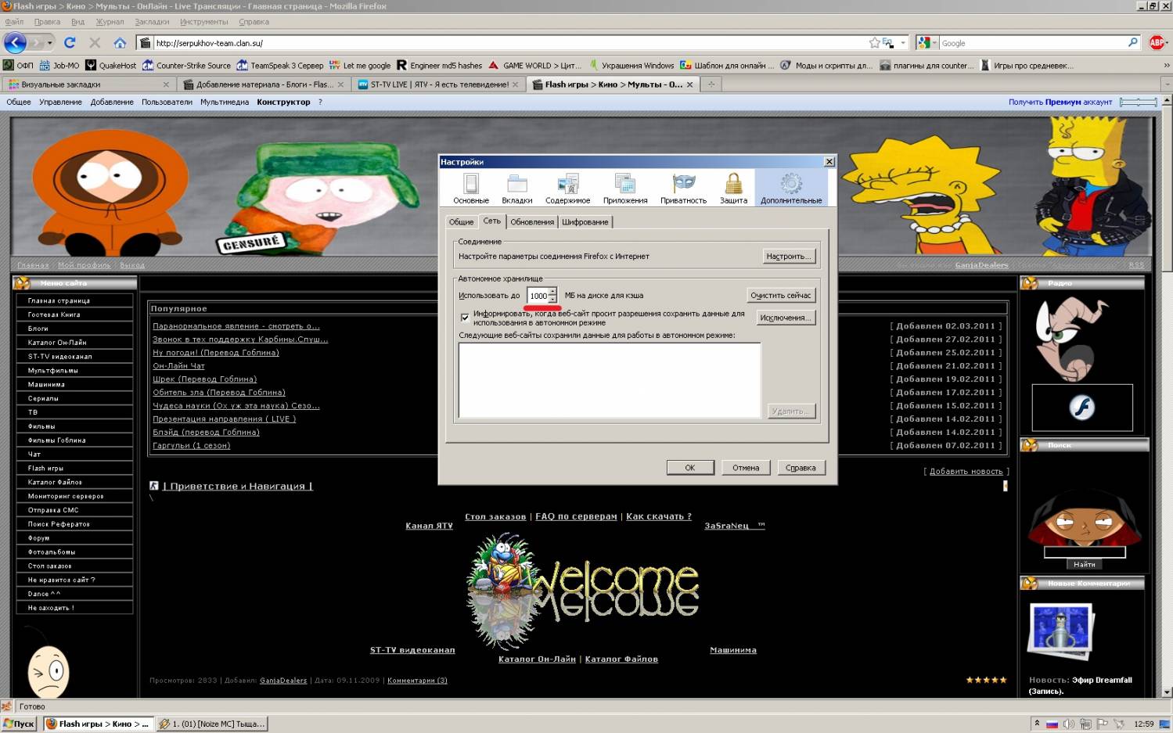Viewport: 1173px width, 733px height.
Task: Open the back history dropdown arrow
Action: pyautogui.click(x=51, y=42)
